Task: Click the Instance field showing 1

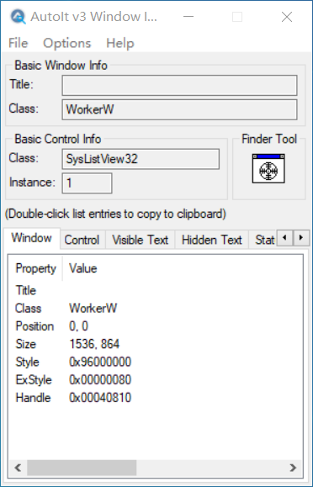Action: [87, 183]
